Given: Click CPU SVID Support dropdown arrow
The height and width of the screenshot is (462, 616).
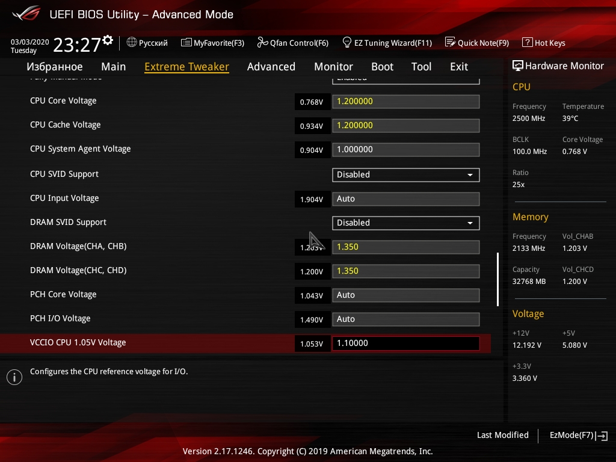Looking at the screenshot, I should click(x=470, y=175).
